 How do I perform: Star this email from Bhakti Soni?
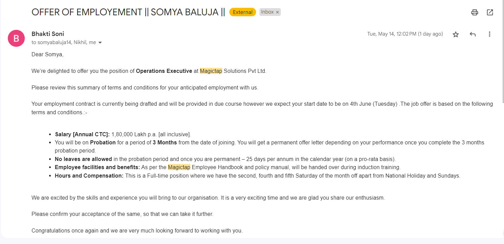point(456,34)
